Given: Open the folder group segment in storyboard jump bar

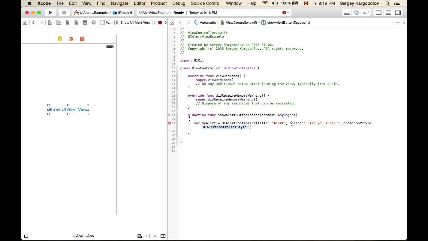Looking at the screenshot, I should click(59, 23).
